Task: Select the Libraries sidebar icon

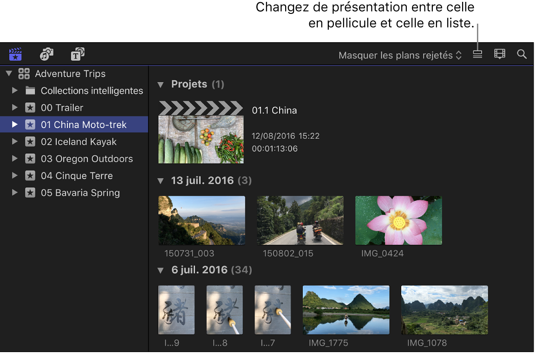Action: [x=15, y=54]
